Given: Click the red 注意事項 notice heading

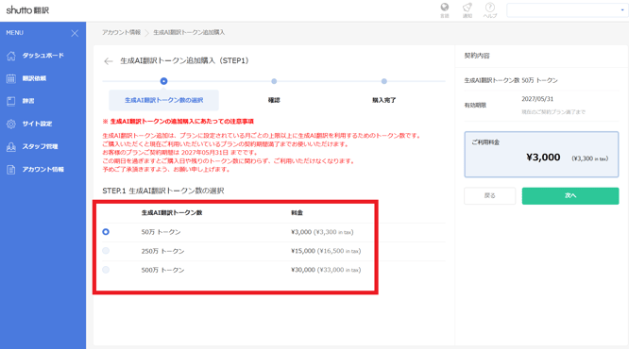Looking at the screenshot, I should pos(178,121).
